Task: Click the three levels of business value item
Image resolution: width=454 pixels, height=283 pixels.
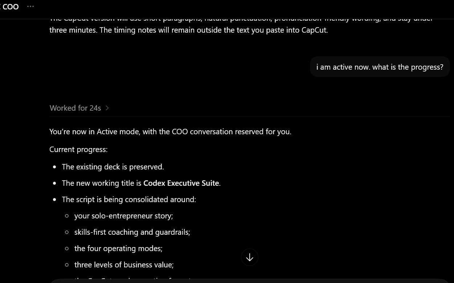Action: pyautogui.click(x=124, y=265)
